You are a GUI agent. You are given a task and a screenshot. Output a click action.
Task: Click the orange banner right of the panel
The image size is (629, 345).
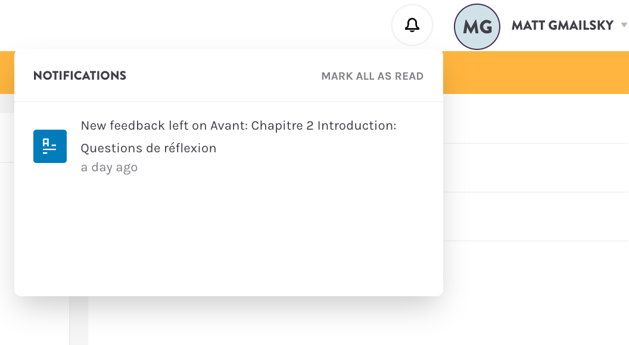(x=536, y=73)
